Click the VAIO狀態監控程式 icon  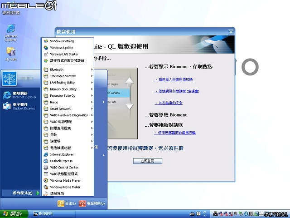[46, 174]
